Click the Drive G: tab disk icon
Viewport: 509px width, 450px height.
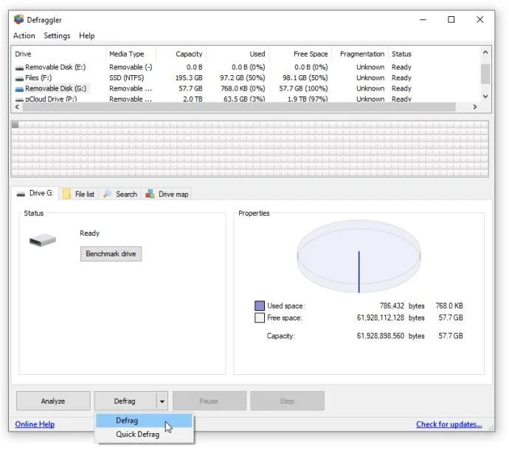(21, 194)
